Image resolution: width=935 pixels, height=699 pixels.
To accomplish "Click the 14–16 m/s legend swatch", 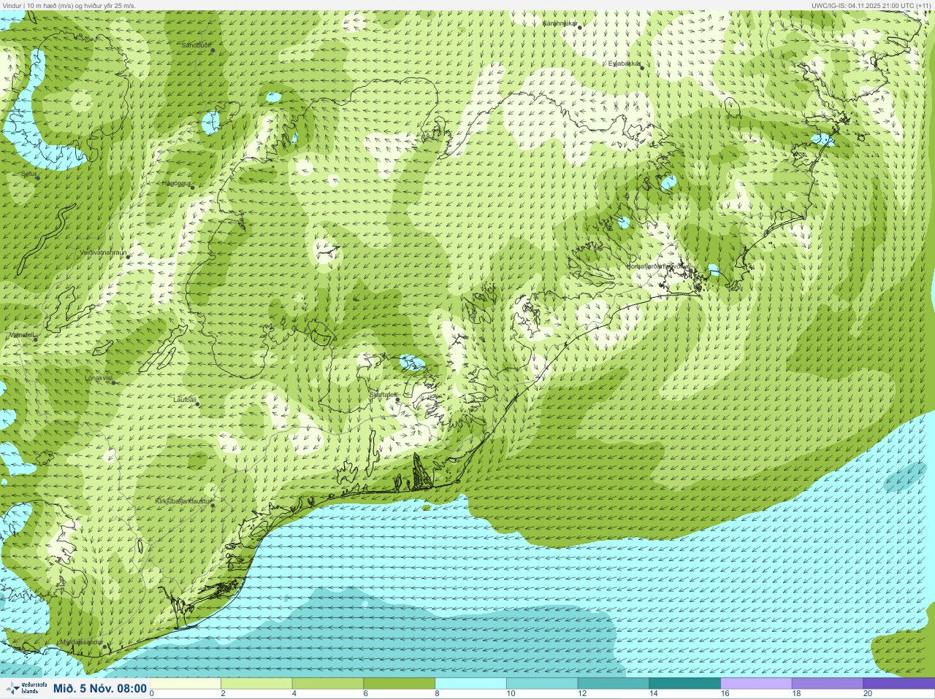I will [x=686, y=683].
